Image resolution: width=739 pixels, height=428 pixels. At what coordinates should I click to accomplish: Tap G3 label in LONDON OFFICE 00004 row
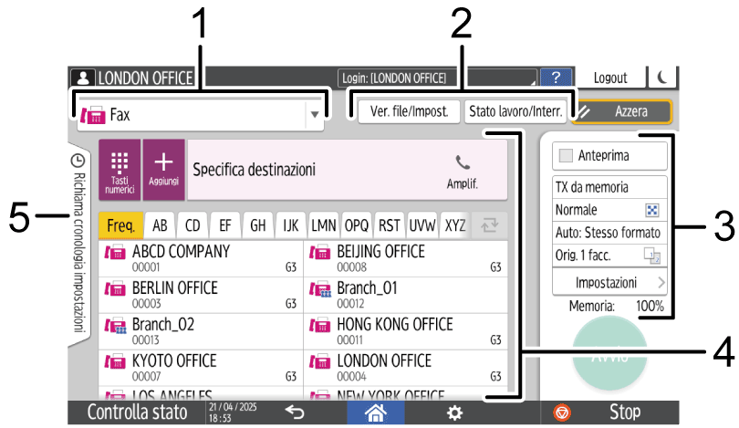coord(495,376)
